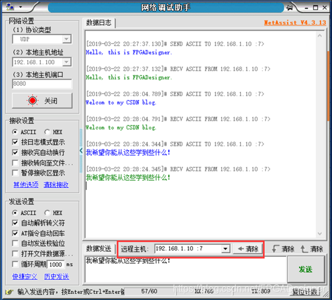Screen dimensions: 332x300
Task: Toggle 自动解析转义符 checkbox
Action: [15, 223]
